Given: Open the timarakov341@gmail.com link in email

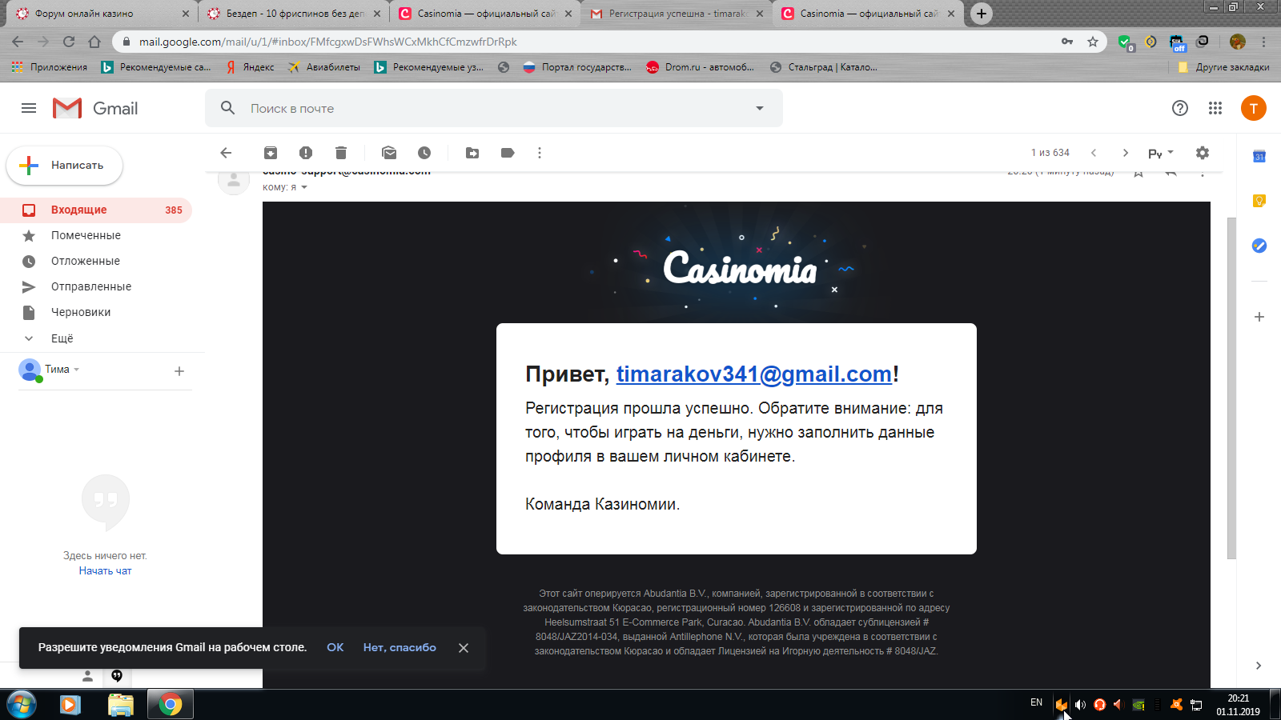Looking at the screenshot, I should coord(754,374).
